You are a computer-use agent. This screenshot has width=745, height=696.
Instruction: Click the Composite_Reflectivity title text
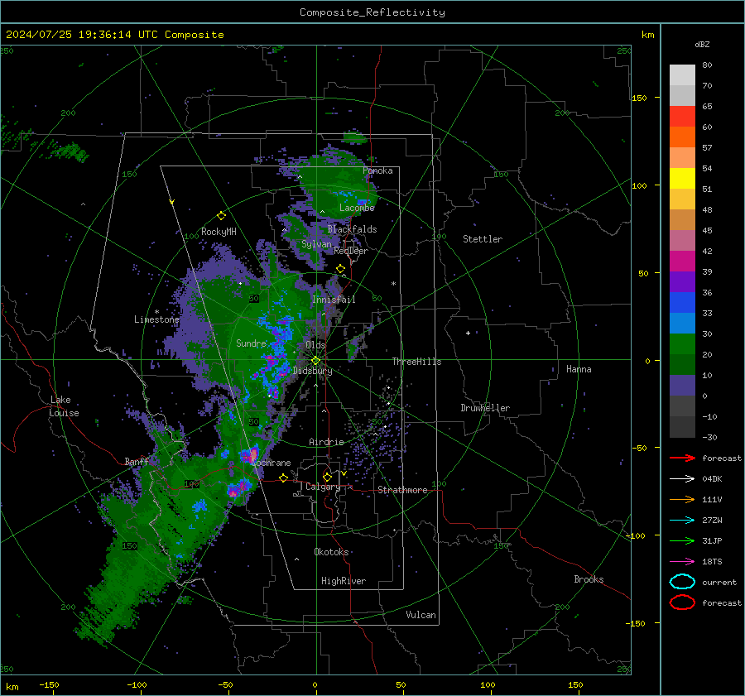[x=372, y=12]
